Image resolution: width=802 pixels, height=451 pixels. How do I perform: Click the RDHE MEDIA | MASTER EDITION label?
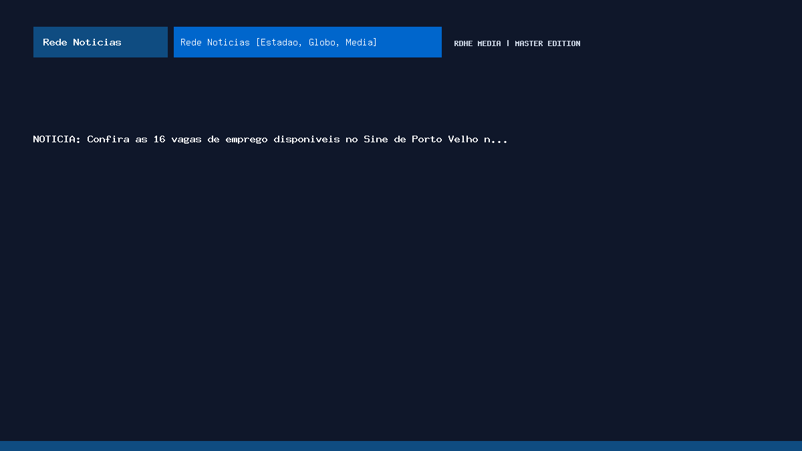(517, 43)
